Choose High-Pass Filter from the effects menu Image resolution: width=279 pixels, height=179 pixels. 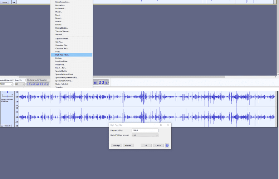click(62, 55)
